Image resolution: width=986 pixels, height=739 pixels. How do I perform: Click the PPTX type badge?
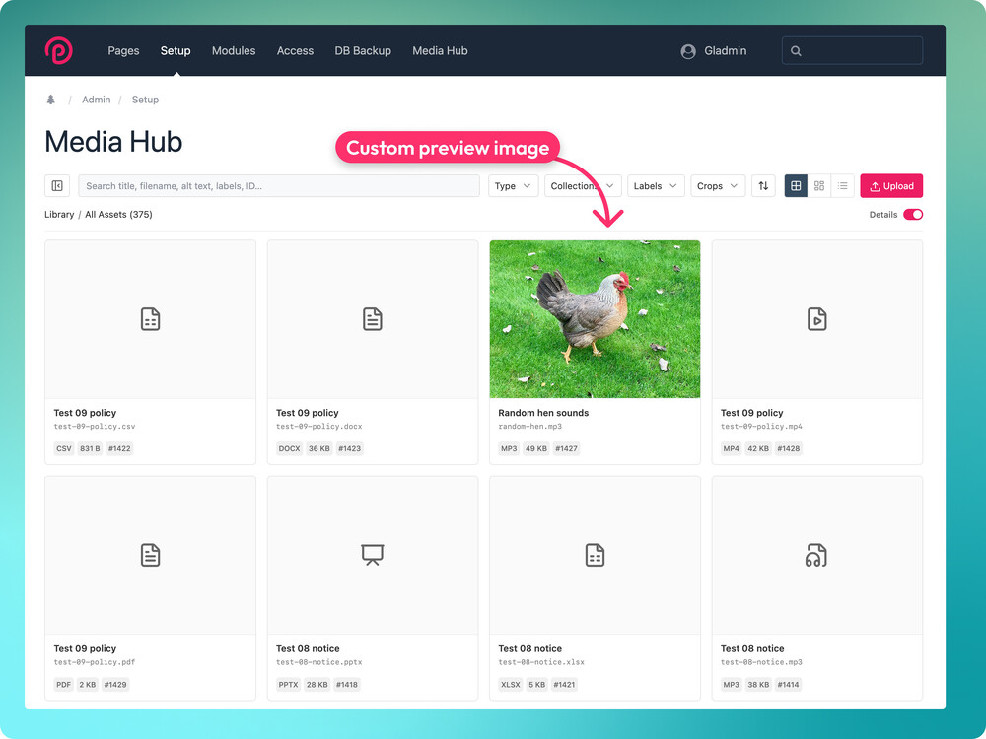(x=288, y=685)
